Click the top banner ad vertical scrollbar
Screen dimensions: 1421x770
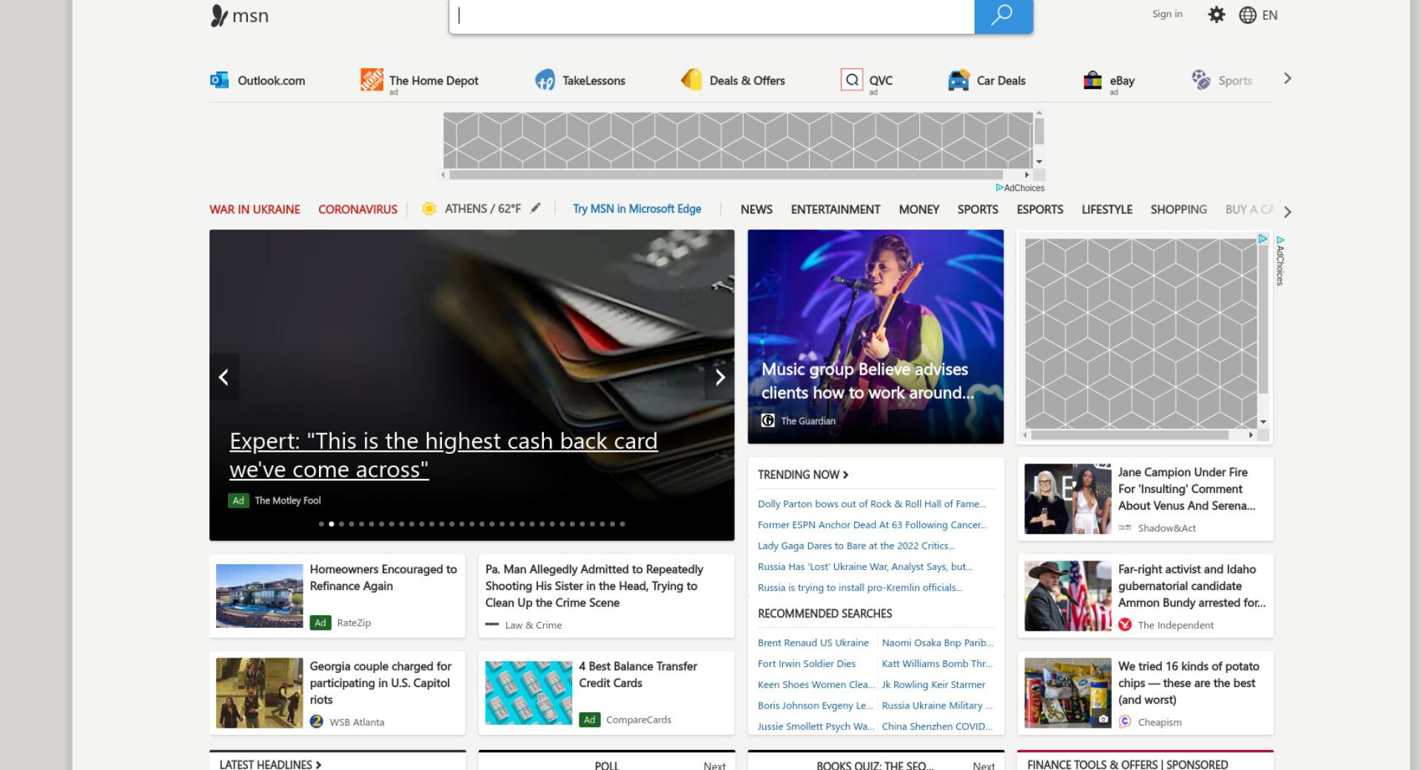click(x=1039, y=138)
